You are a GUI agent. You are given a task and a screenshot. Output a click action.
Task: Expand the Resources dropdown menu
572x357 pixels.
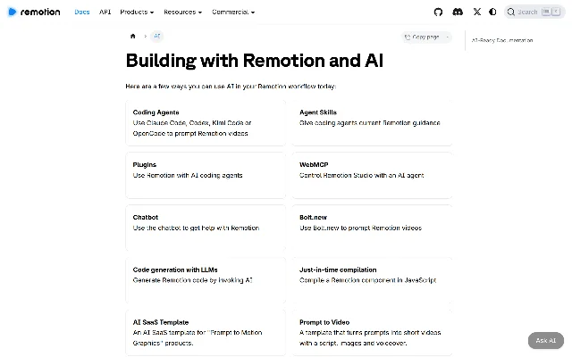(182, 12)
